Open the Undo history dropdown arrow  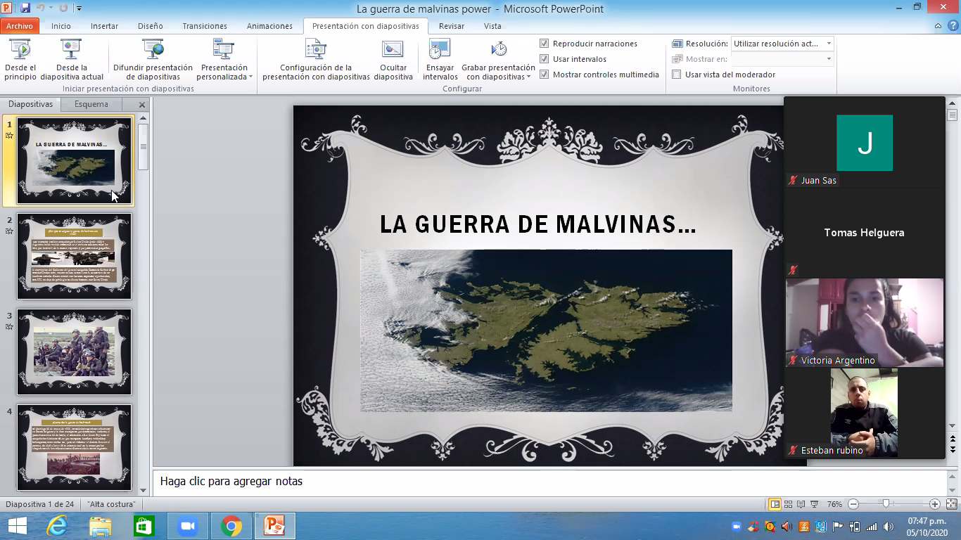click(51, 8)
